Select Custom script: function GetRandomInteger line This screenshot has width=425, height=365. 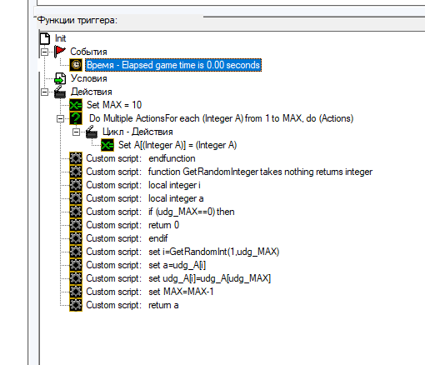tap(229, 172)
